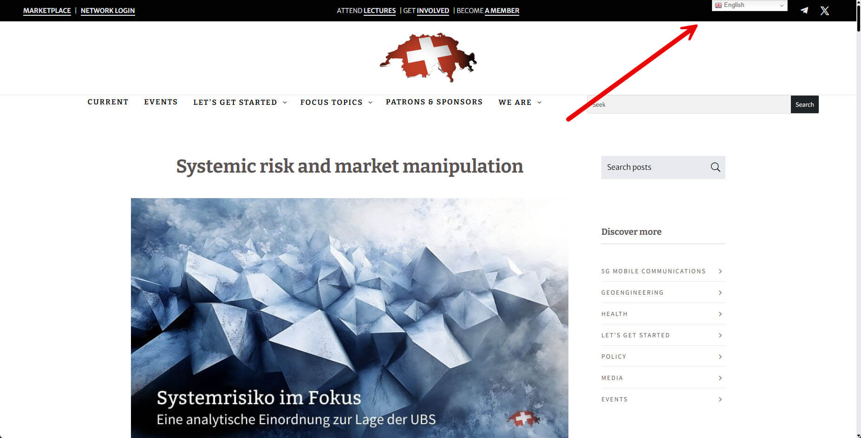Open the Marketplace link
861x438 pixels.
coord(47,11)
